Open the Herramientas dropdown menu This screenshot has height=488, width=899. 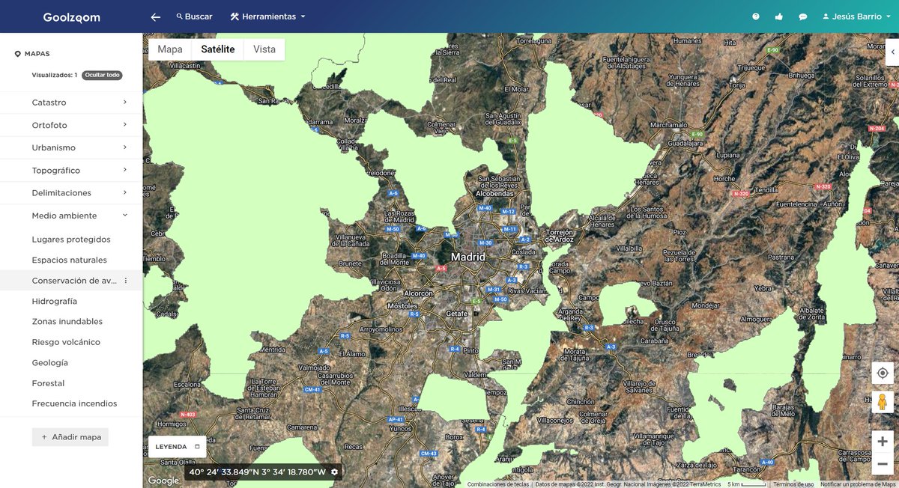[267, 16]
